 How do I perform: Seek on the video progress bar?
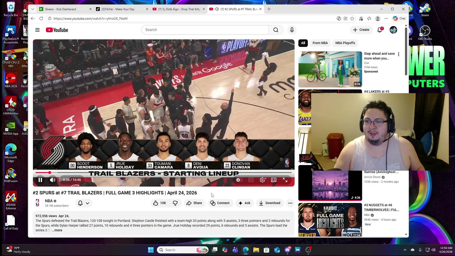164,173
